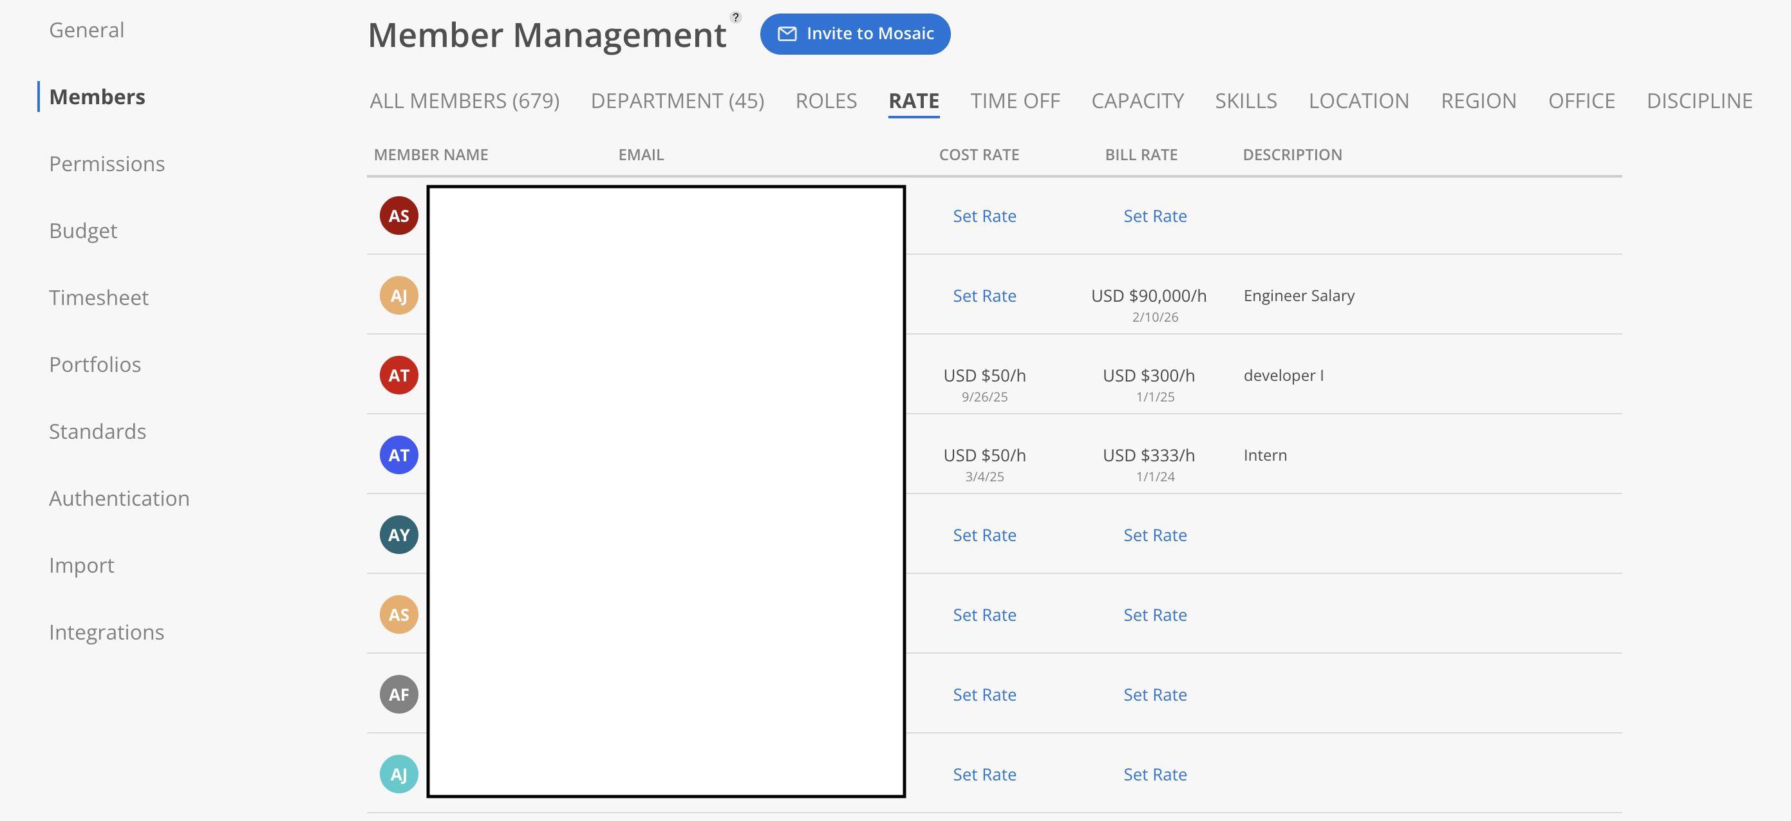Click the dark red AS avatar
This screenshot has width=1791, height=821.
pos(399,216)
